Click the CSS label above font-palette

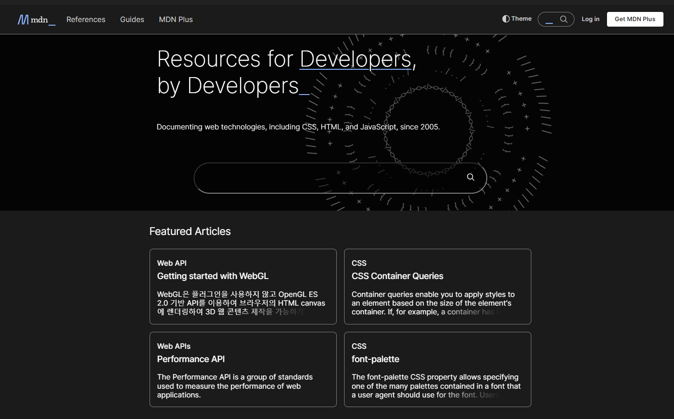tap(359, 346)
